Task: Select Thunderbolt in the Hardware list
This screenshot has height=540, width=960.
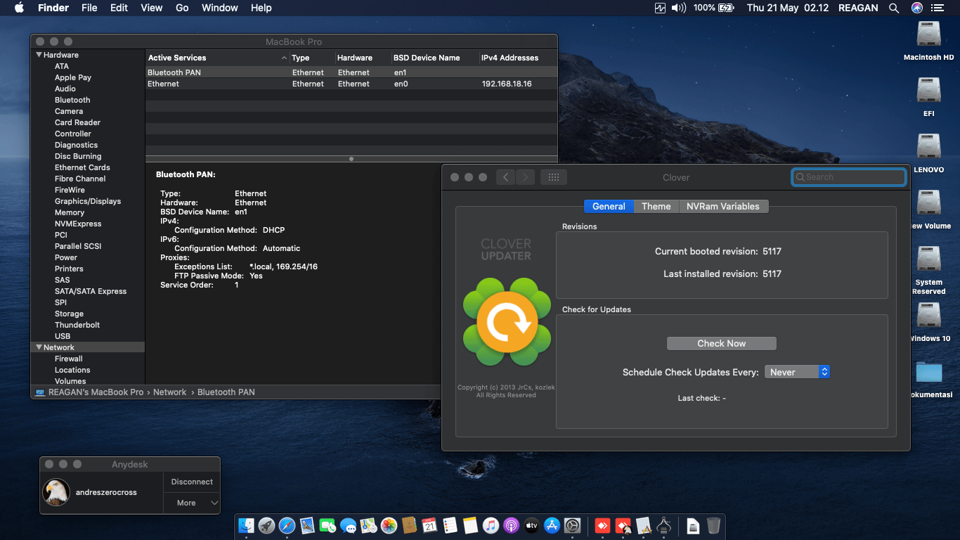Action: click(77, 325)
